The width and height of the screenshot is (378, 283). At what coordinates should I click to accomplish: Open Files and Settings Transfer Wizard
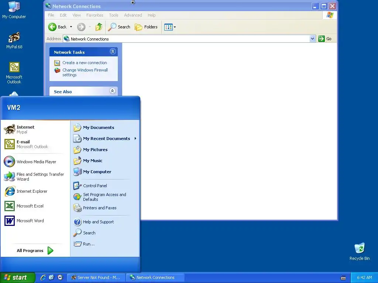35,177
